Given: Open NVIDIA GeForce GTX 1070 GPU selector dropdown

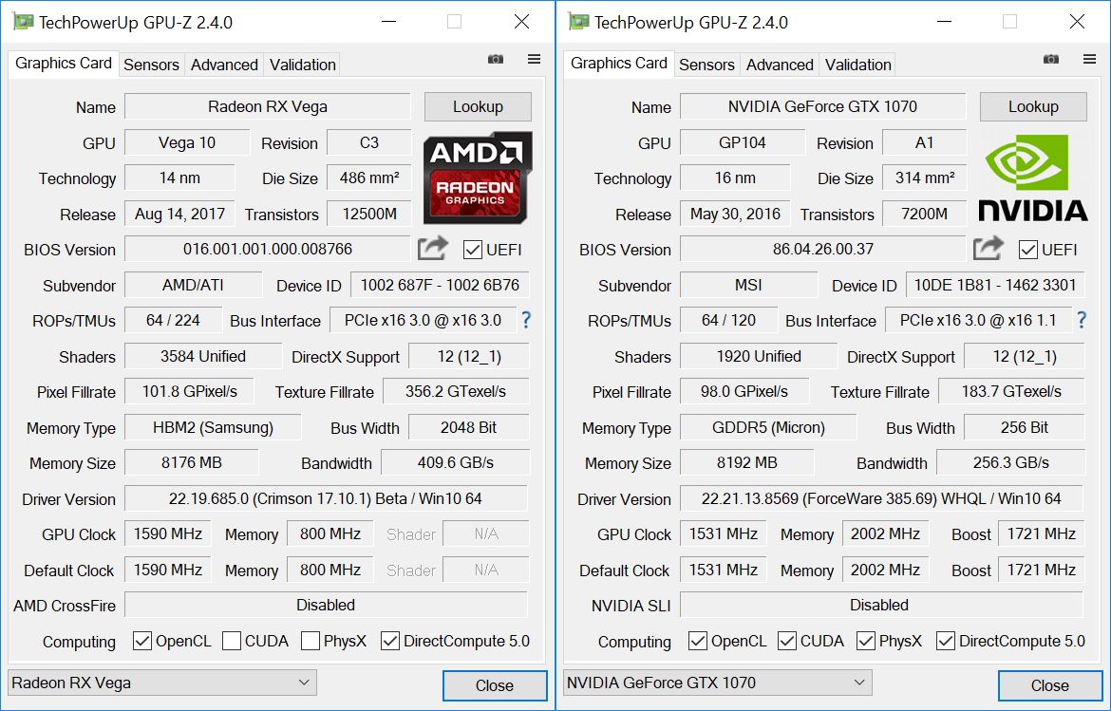Looking at the screenshot, I should tap(718, 683).
